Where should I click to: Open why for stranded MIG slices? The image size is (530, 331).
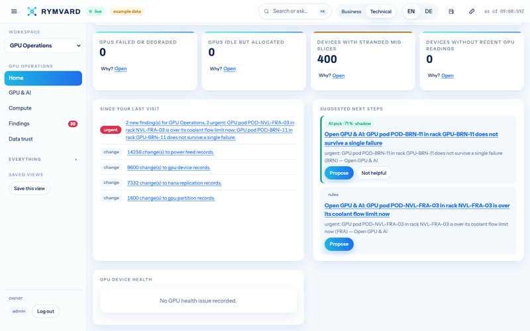(339, 75)
